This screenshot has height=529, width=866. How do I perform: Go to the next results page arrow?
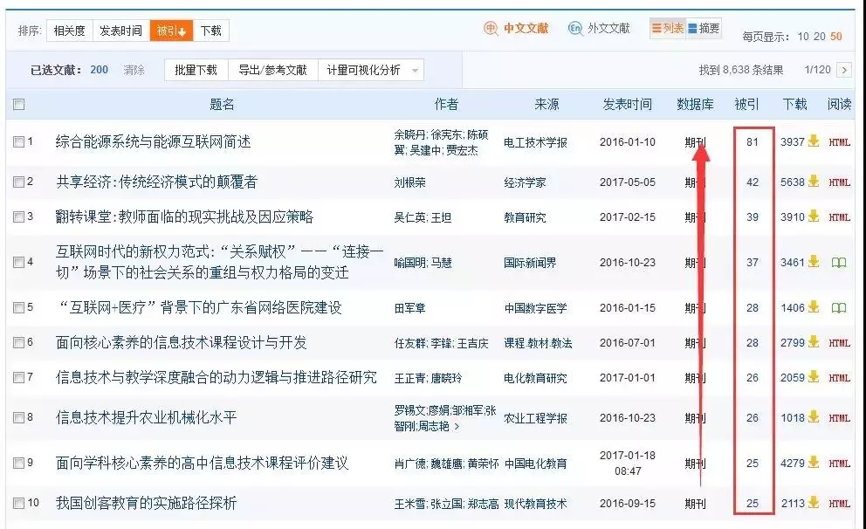[844, 70]
